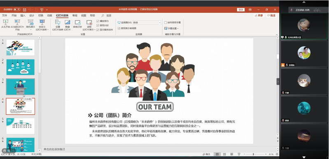Click the zoom slider in status bar

pyautogui.click(x=253, y=154)
